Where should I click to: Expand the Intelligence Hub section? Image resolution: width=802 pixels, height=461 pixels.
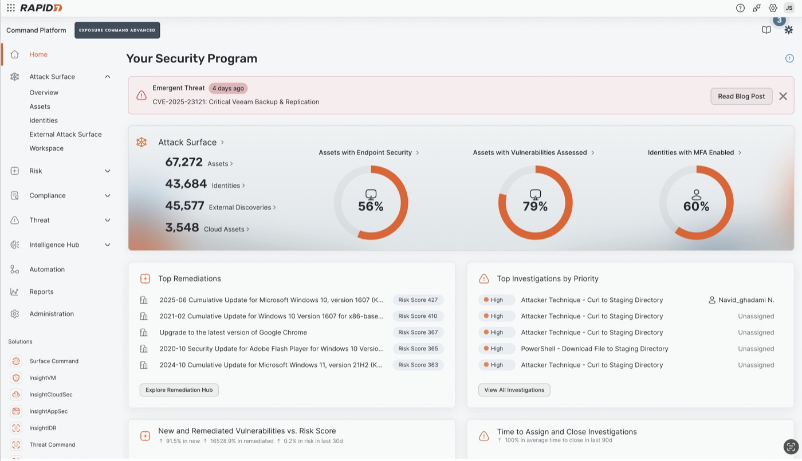tap(107, 245)
